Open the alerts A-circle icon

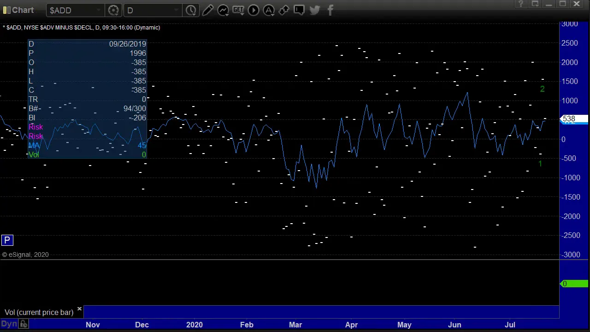point(269,10)
